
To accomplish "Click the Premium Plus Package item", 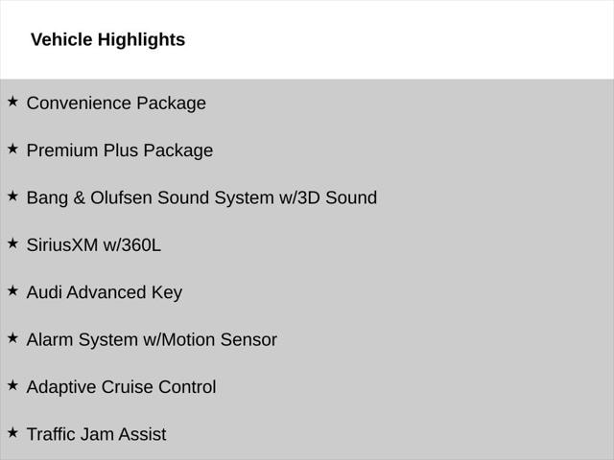I will pos(120,150).
